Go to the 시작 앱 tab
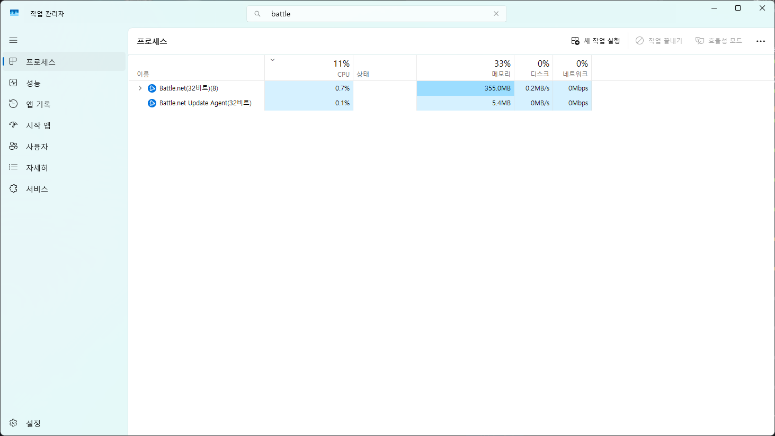 click(64, 125)
